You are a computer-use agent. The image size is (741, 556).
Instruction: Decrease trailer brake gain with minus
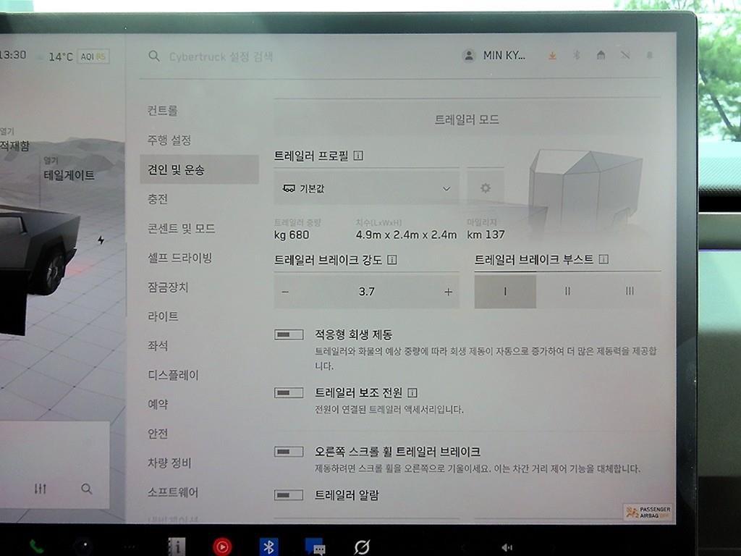pos(285,292)
